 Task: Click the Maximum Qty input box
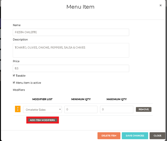117,109
